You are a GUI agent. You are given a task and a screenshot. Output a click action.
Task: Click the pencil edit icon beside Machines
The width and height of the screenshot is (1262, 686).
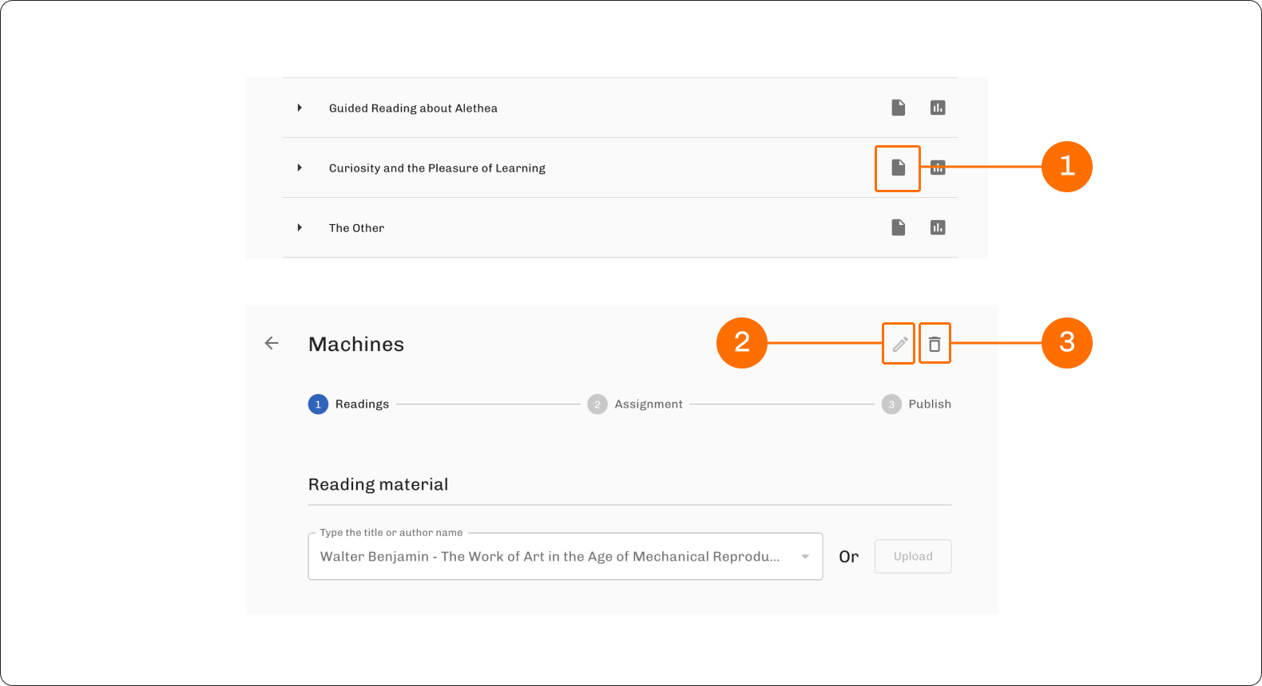point(900,344)
